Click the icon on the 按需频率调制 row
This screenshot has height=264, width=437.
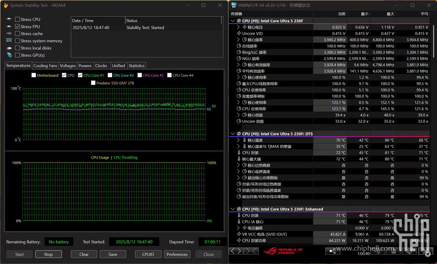coord(239,96)
